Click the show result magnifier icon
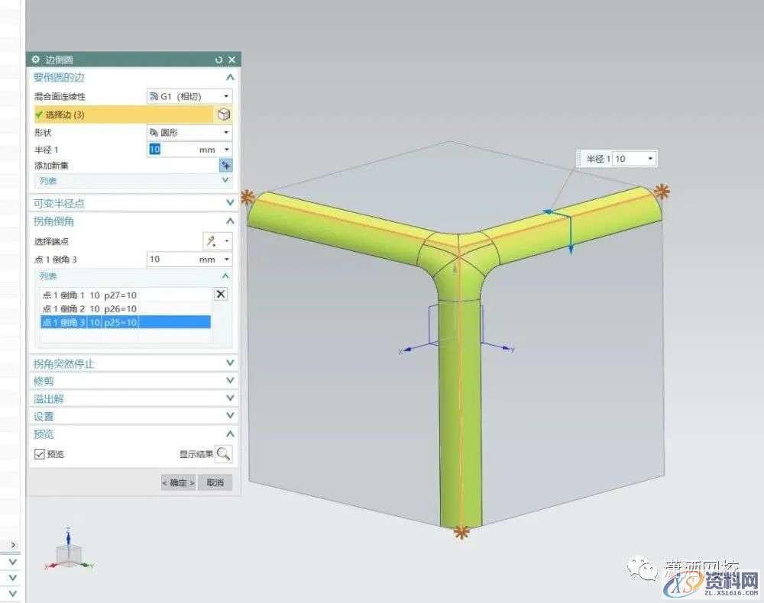 [x=223, y=454]
